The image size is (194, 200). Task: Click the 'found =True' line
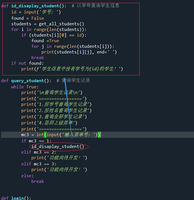pyautogui.click(x=45, y=41)
